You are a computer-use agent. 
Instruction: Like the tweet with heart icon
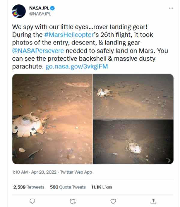(113, 201)
